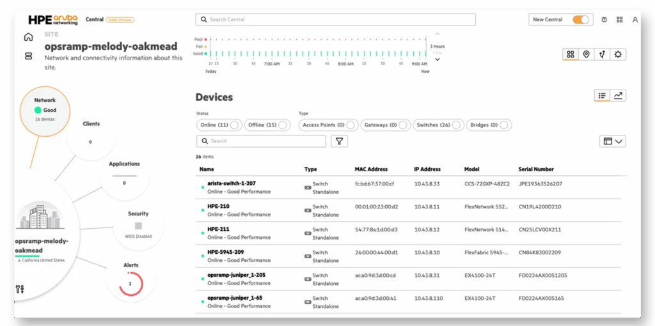The image size is (655, 326).
Task: Select the list view icon for Devices
Action: [602, 96]
